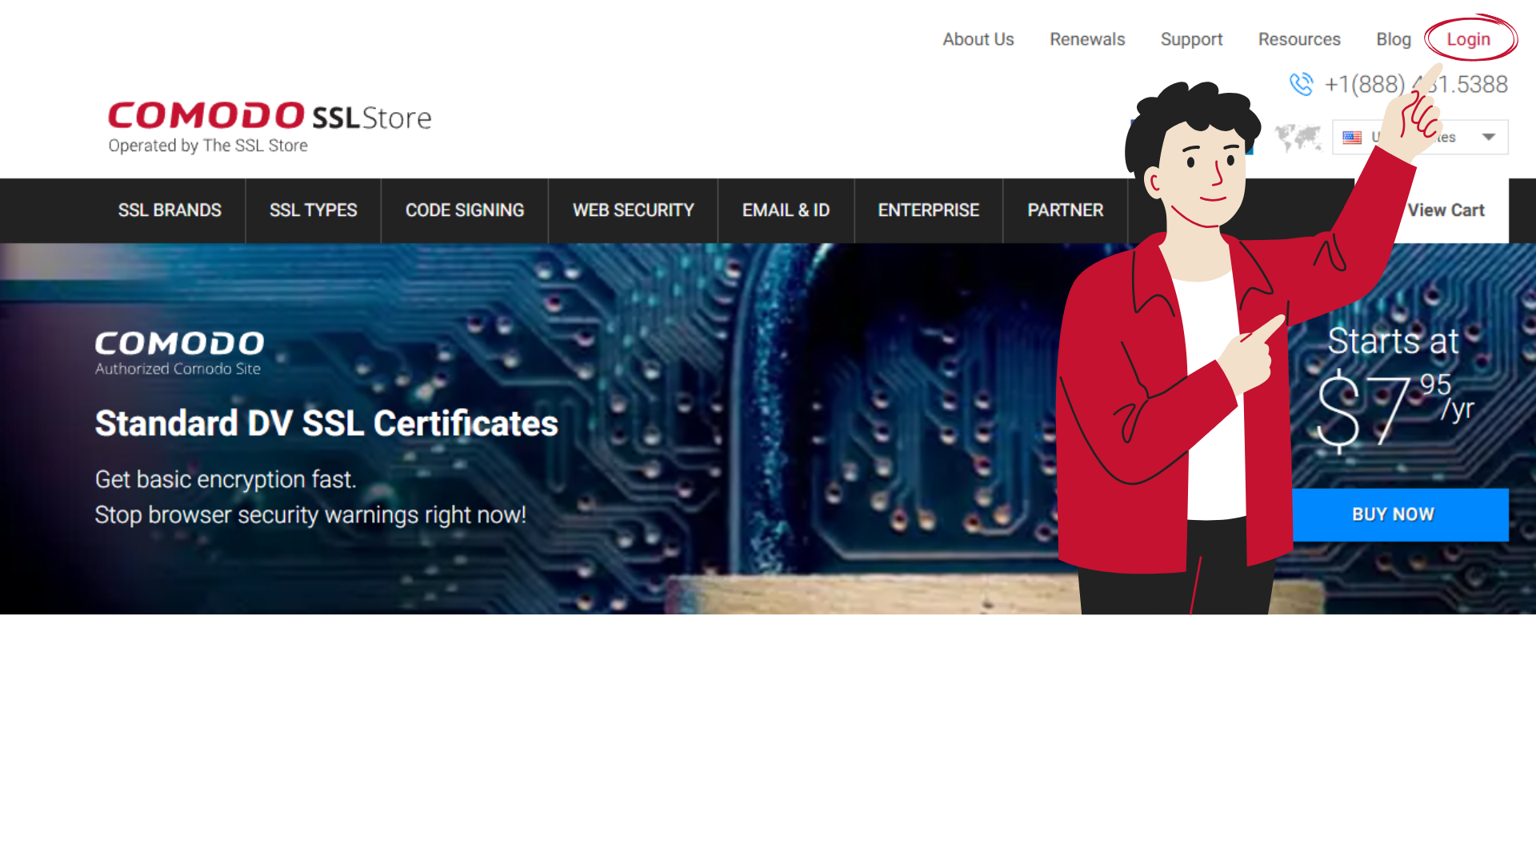The height and width of the screenshot is (864, 1536).
Task: Open the Web Security menu
Action: 633,210
